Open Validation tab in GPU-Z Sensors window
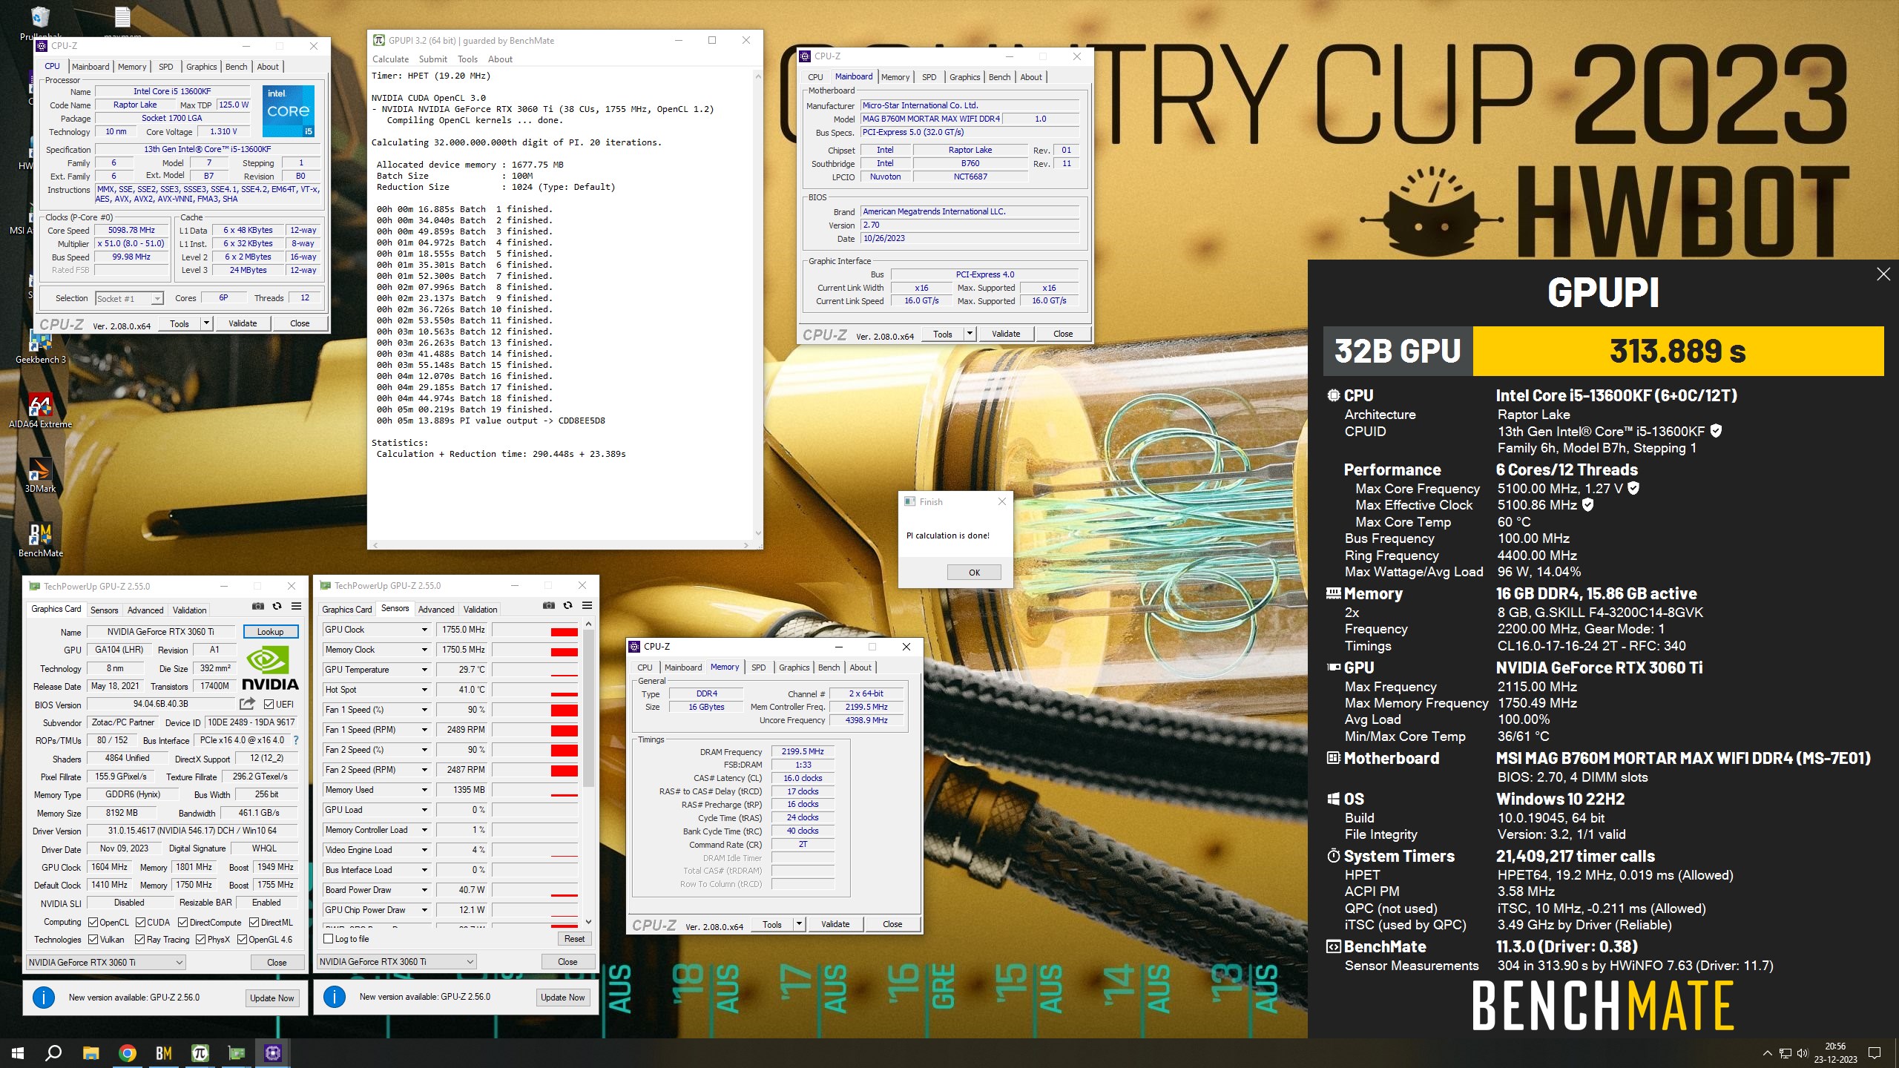 (x=480, y=610)
